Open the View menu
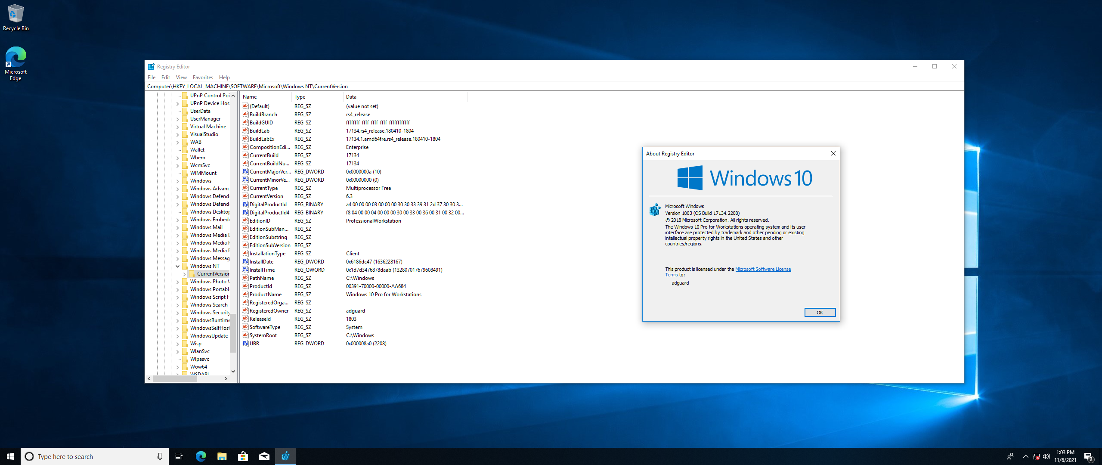The image size is (1102, 465). point(181,77)
